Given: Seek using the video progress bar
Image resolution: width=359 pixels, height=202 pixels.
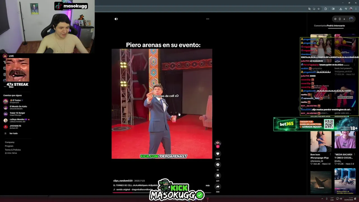Looking at the screenshot, I should tap(162, 193).
